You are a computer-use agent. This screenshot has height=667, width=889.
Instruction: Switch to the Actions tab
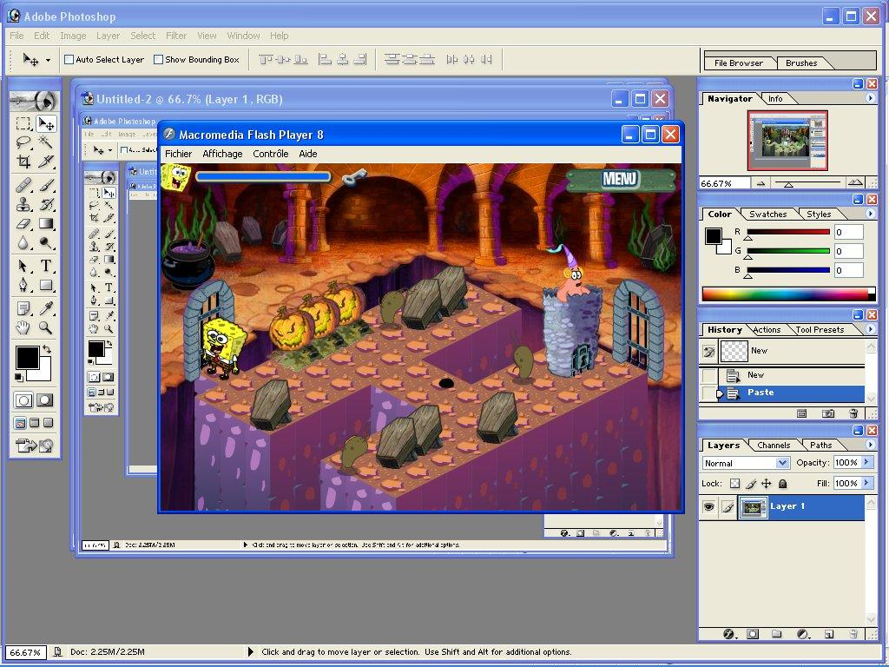click(x=767, y=329)
